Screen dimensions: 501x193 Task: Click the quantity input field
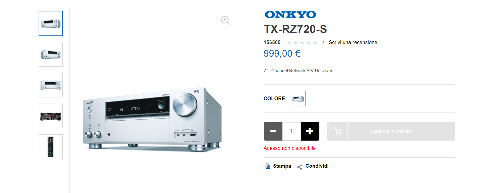[292, 131]
